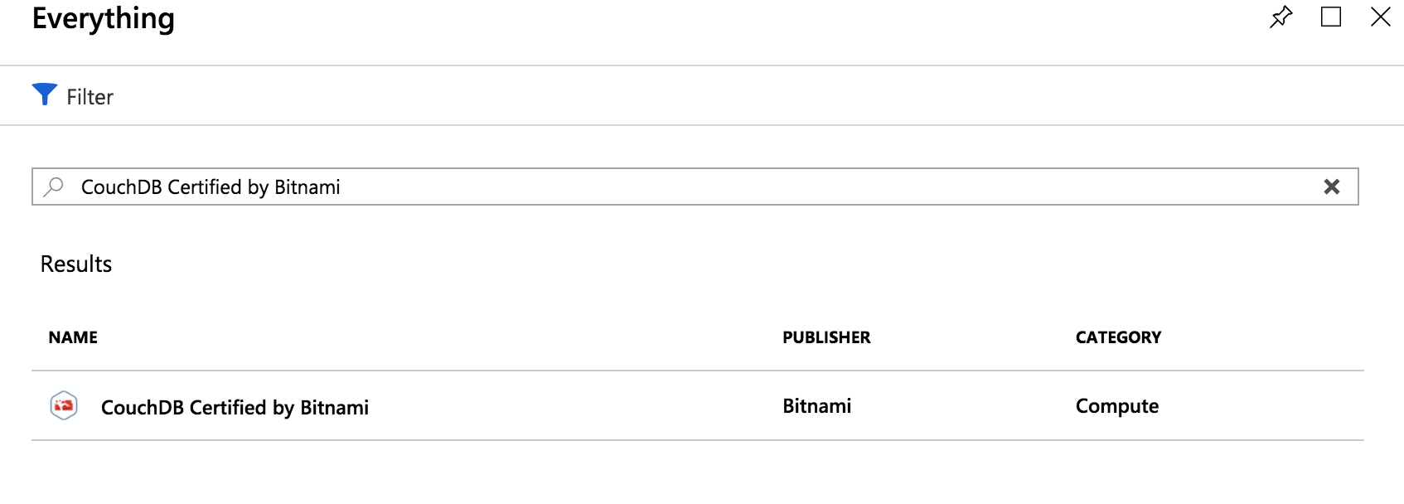This screenshot has width=1404, height=504.
Task: Close the Everything blade
Action: pos(1380,17)
